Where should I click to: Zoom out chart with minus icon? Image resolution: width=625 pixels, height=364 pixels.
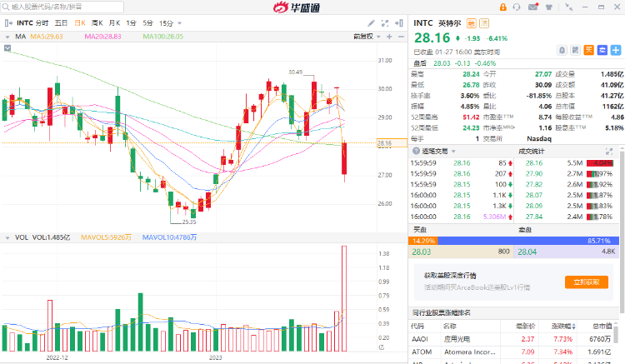click(x=401, y=37)
